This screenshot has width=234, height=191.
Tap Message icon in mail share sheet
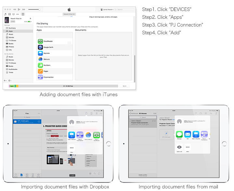coord(179,134)
